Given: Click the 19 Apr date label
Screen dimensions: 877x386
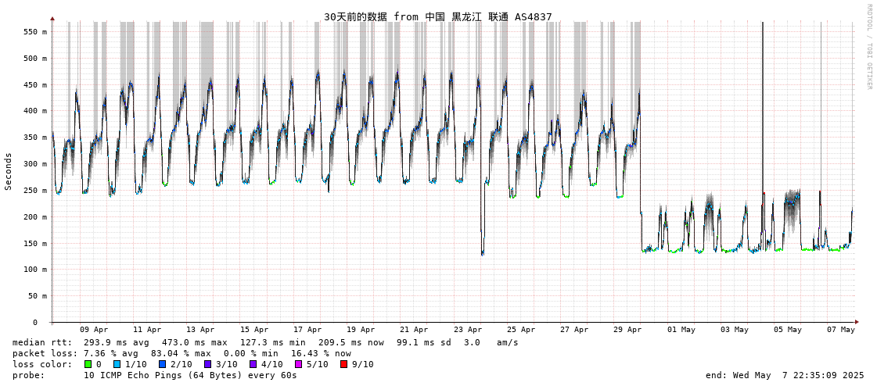Looking at the screenshot, I should [x=361, y=331].
